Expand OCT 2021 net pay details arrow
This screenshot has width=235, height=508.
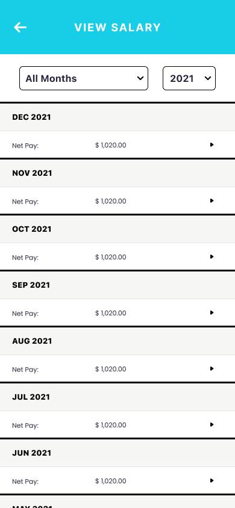coord(211,257)
